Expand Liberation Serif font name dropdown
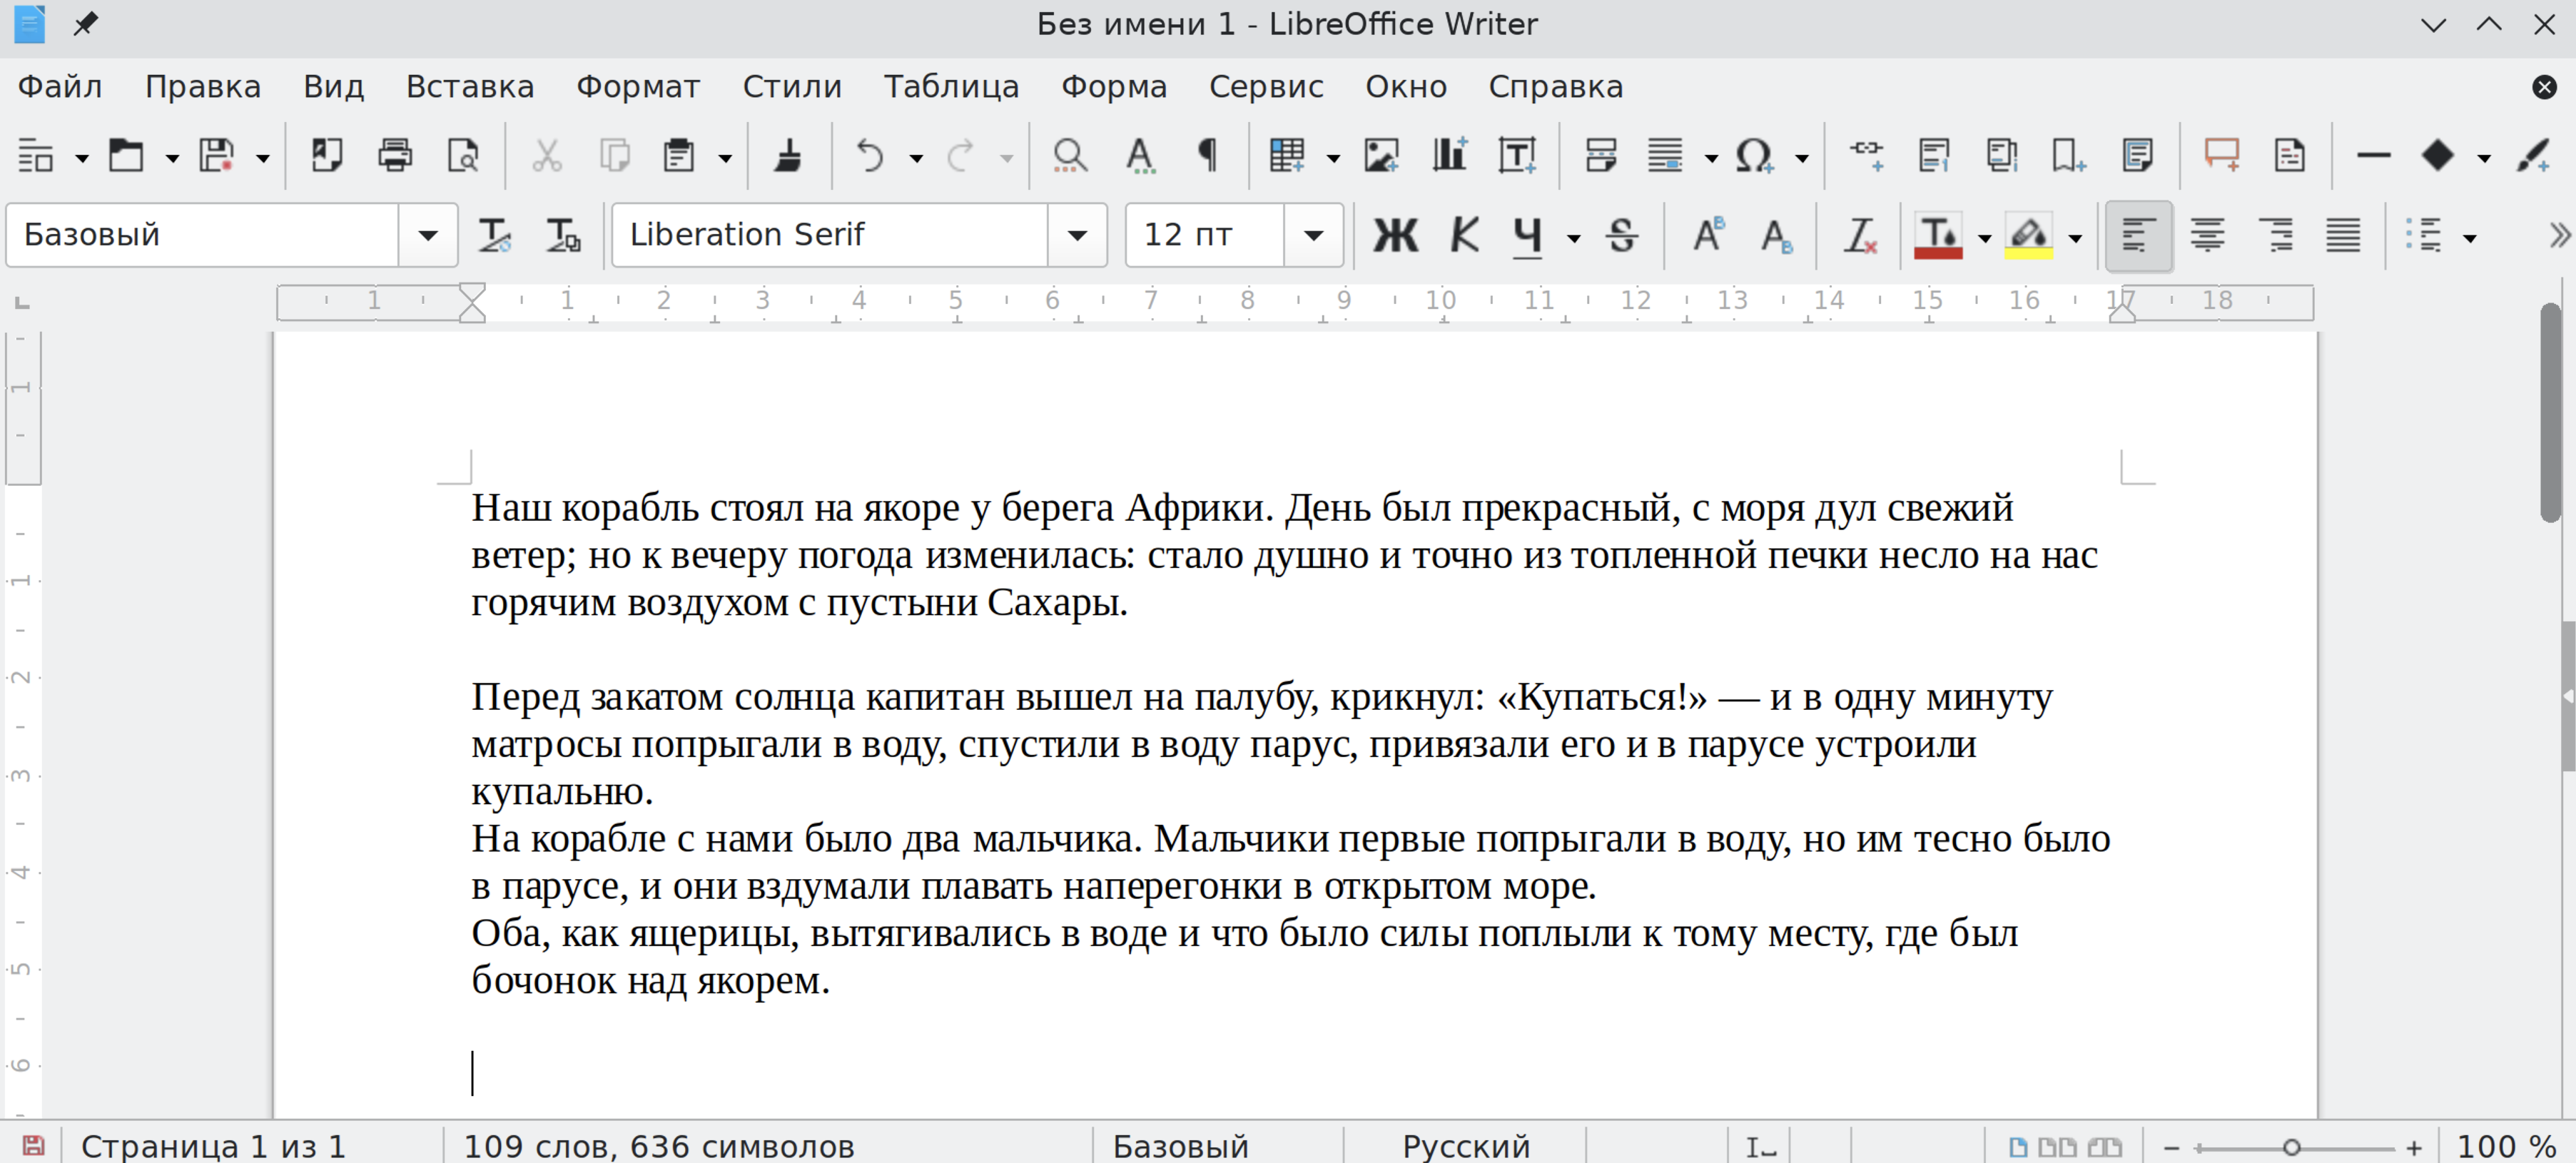Viewport: 2576px width, 1163px height. tap(1077, 236)
